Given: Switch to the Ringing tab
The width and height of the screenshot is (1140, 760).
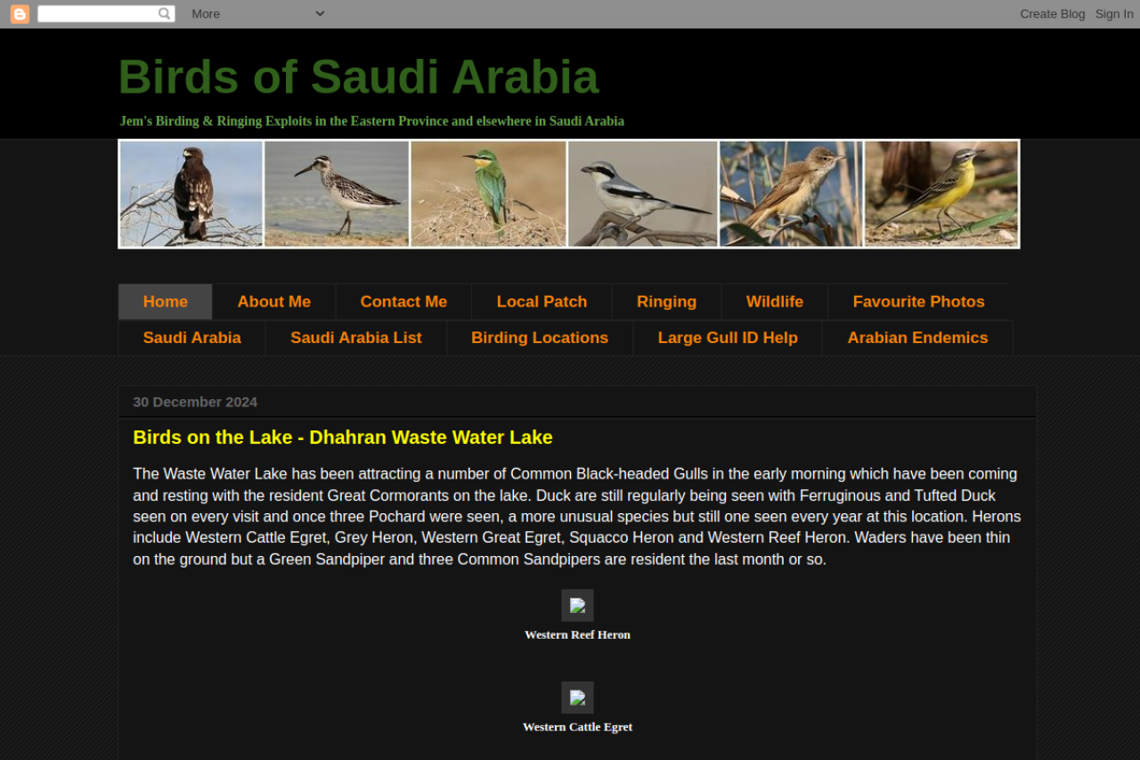Looking at the screenshot, I should (x=667, y=302).
